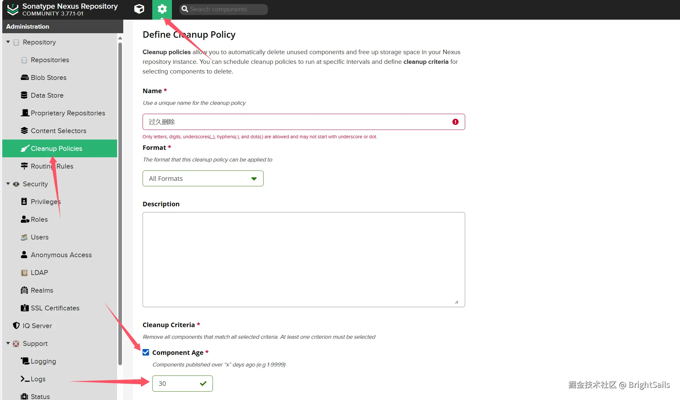This screenshot has height=400, width=680.
Task: Click the Privileges badge icon
Action: (x=24, y=201)
